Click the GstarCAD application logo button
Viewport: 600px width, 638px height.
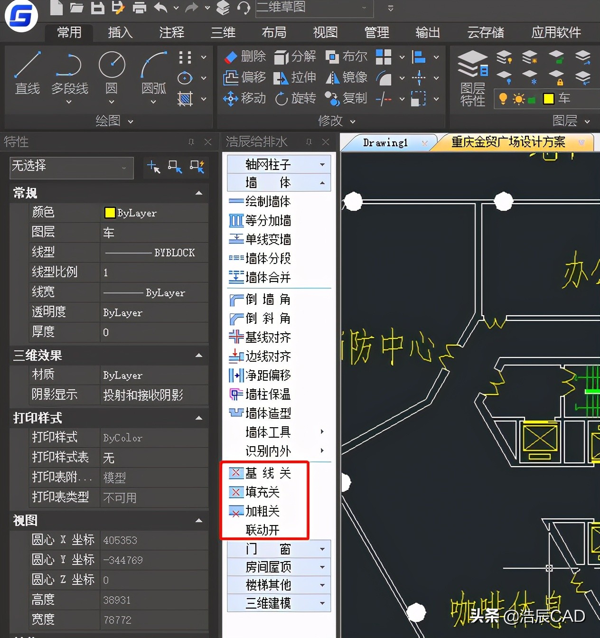click(x=21, y=17)
